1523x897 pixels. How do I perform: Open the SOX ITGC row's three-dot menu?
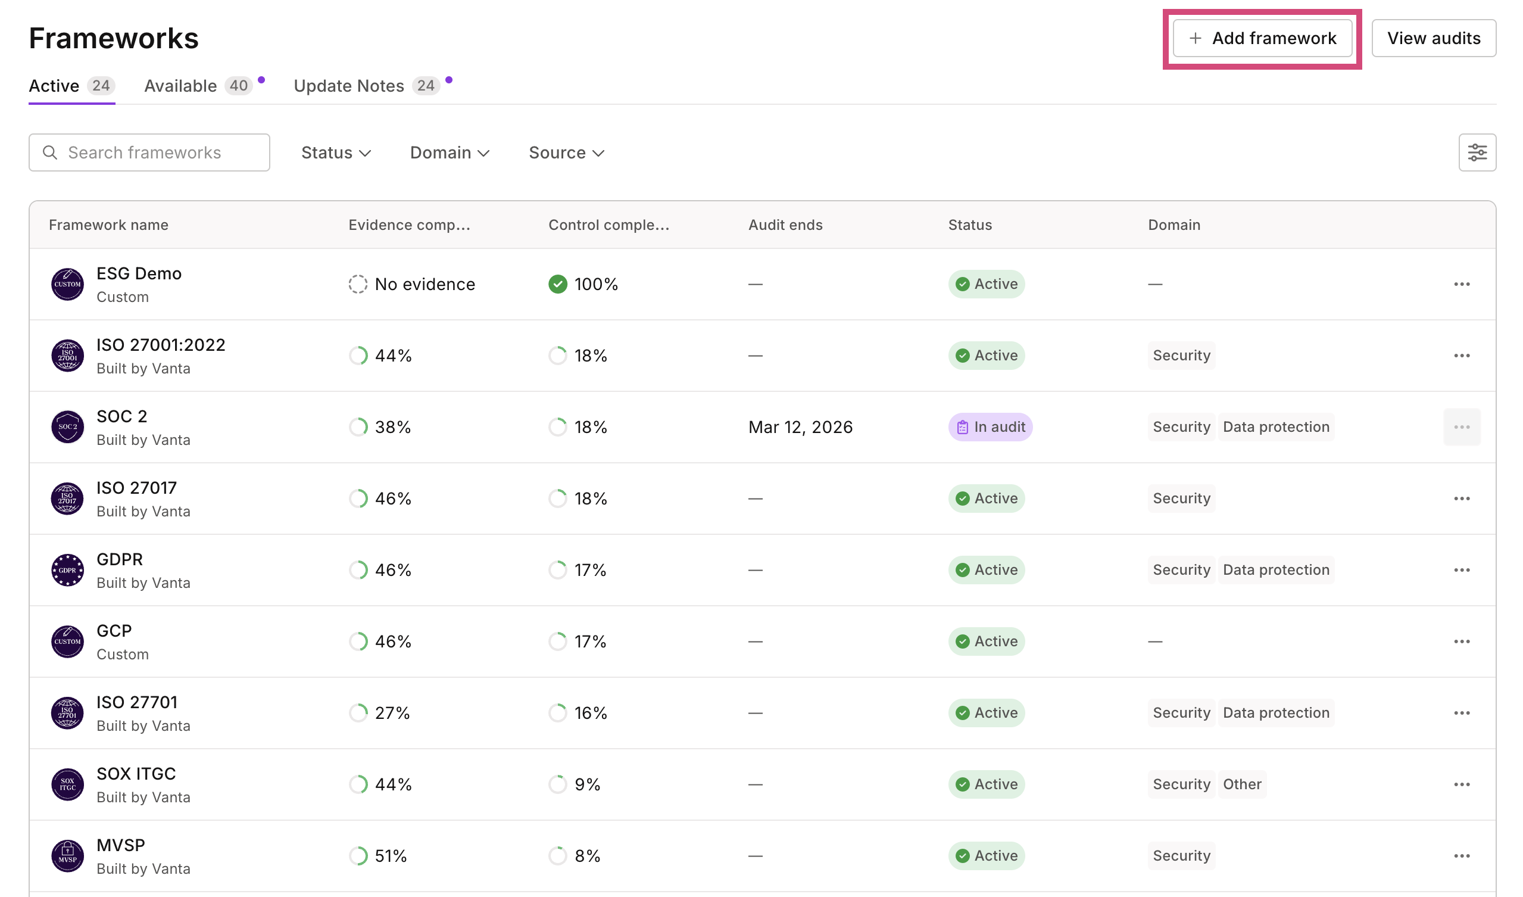point(1461,784)
